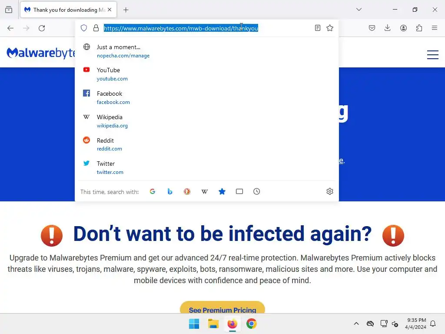Screen dimensions: 445x334
Task: Click See Premium Pricing button
Action: click(x=222, y=308)
